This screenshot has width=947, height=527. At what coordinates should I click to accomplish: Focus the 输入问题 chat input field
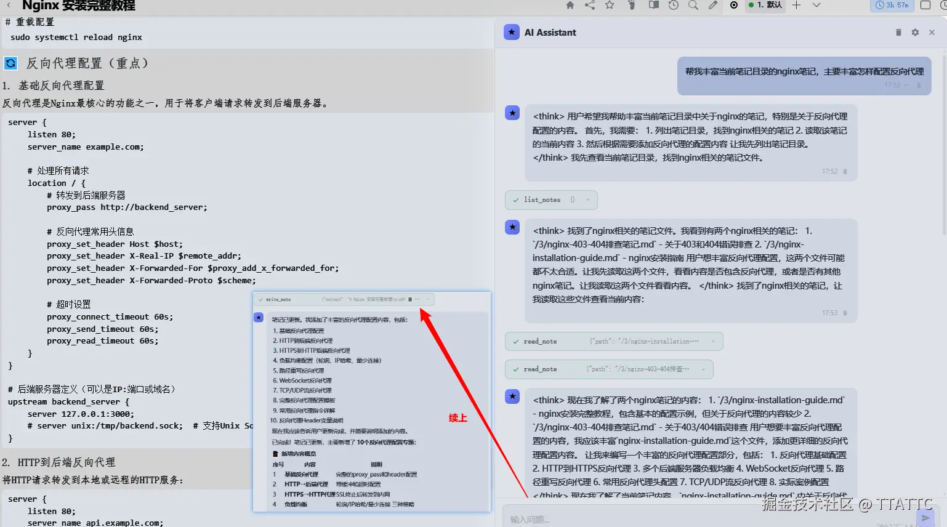pos(708,519)
